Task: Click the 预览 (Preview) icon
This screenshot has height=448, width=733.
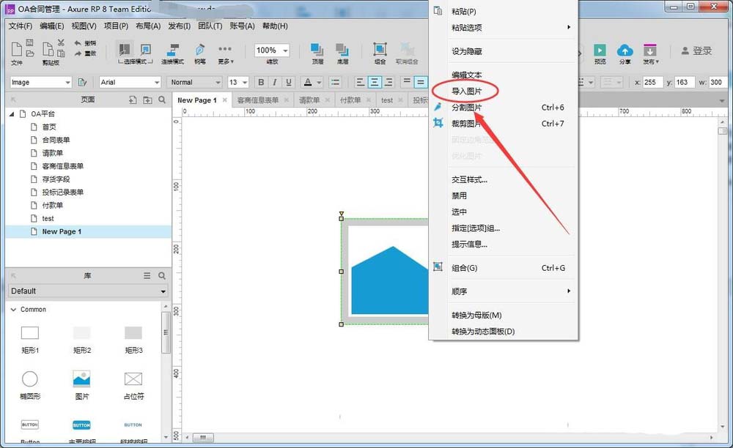Action: coord(600,51)
